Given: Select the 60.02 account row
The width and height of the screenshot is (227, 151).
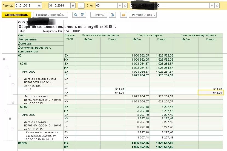Looking at the screenshot, I should pos(41,109).
